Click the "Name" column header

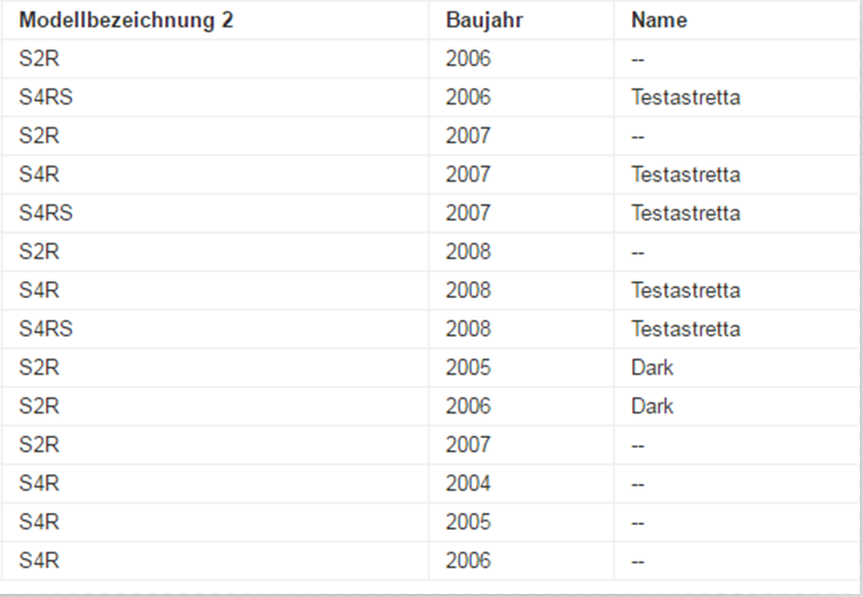coord(659,21)
